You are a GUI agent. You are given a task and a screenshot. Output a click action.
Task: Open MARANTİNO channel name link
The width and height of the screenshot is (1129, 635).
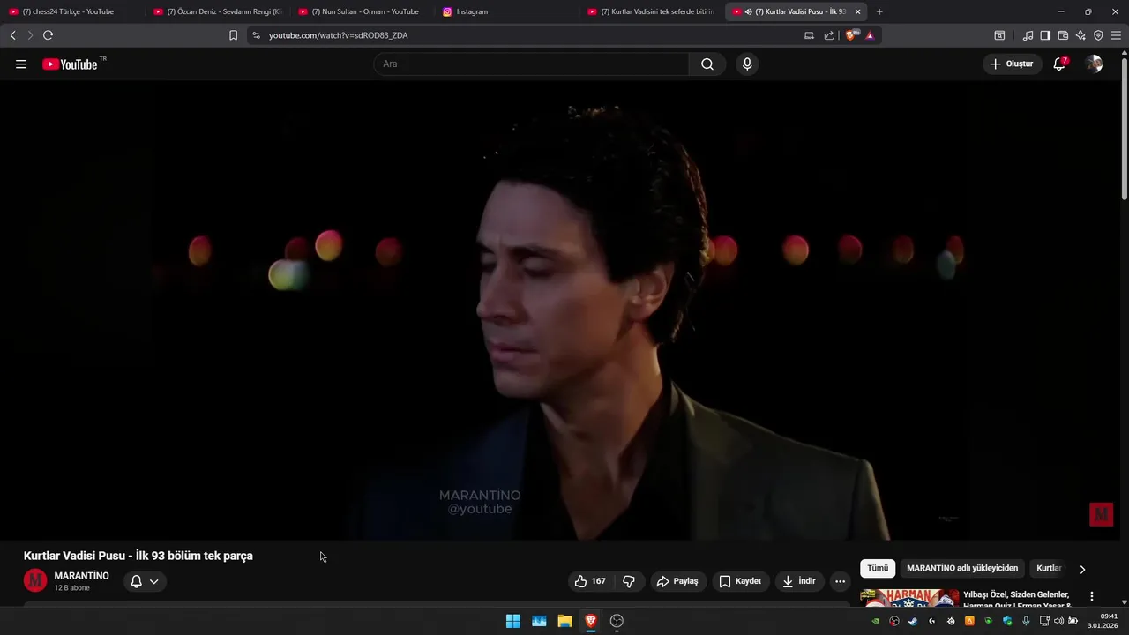tap(82, 576)
